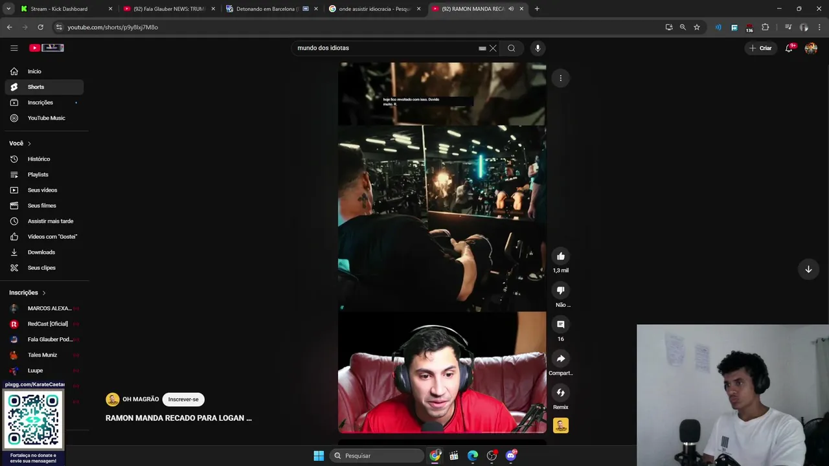Dislike the Short video
This screenshot has width=829, height=466.
[x=561, y=291]
